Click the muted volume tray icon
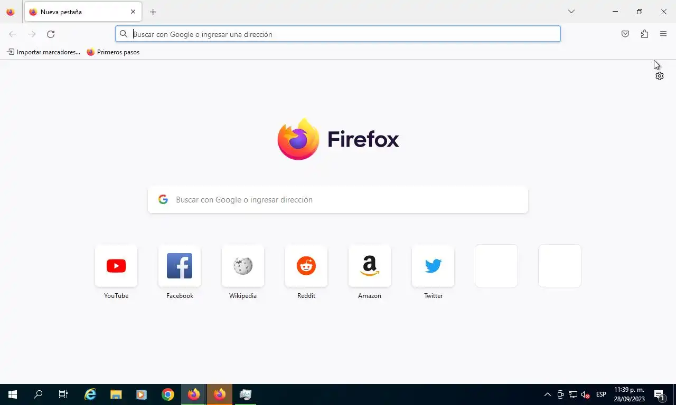Screen dimensions: 676x405 click(585, 394)
